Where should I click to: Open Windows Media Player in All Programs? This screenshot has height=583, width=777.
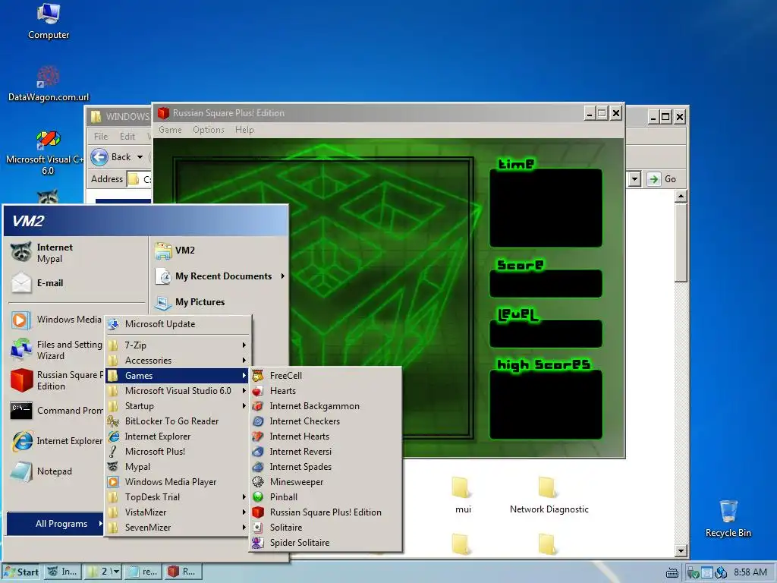coord(178,482)
